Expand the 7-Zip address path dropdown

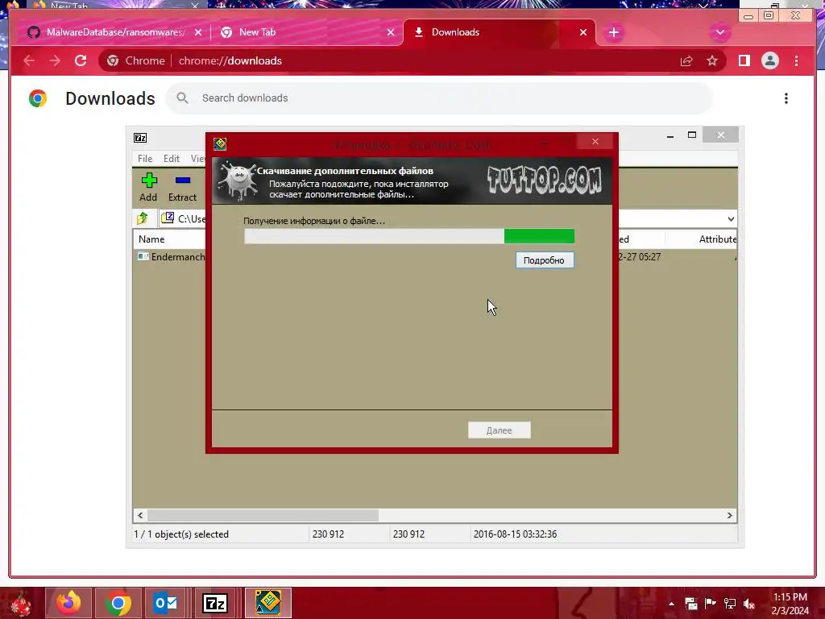pos(731,219)
